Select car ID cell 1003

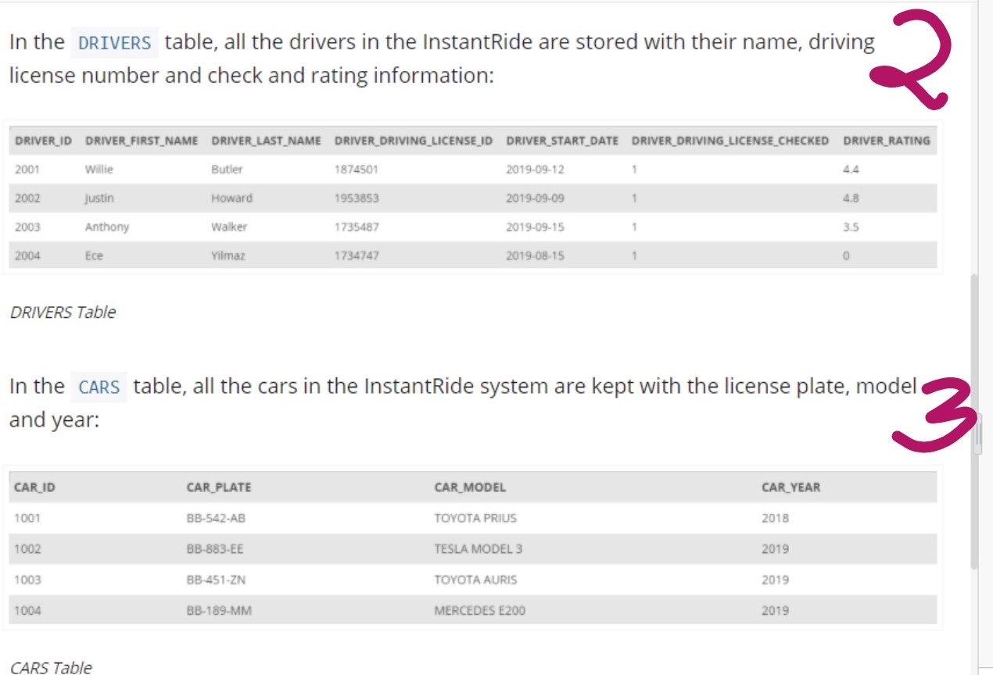click(x=27, y=580)
